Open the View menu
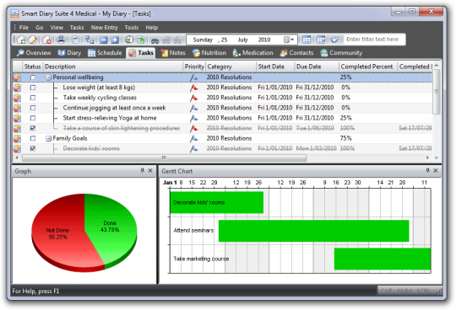This screenshot has width=456, height=310. 57,28
